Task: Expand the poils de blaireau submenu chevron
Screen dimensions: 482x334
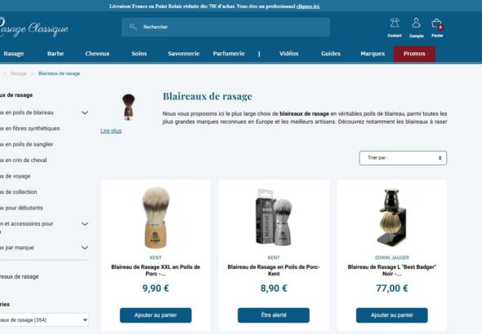Action: coord(85,112)
